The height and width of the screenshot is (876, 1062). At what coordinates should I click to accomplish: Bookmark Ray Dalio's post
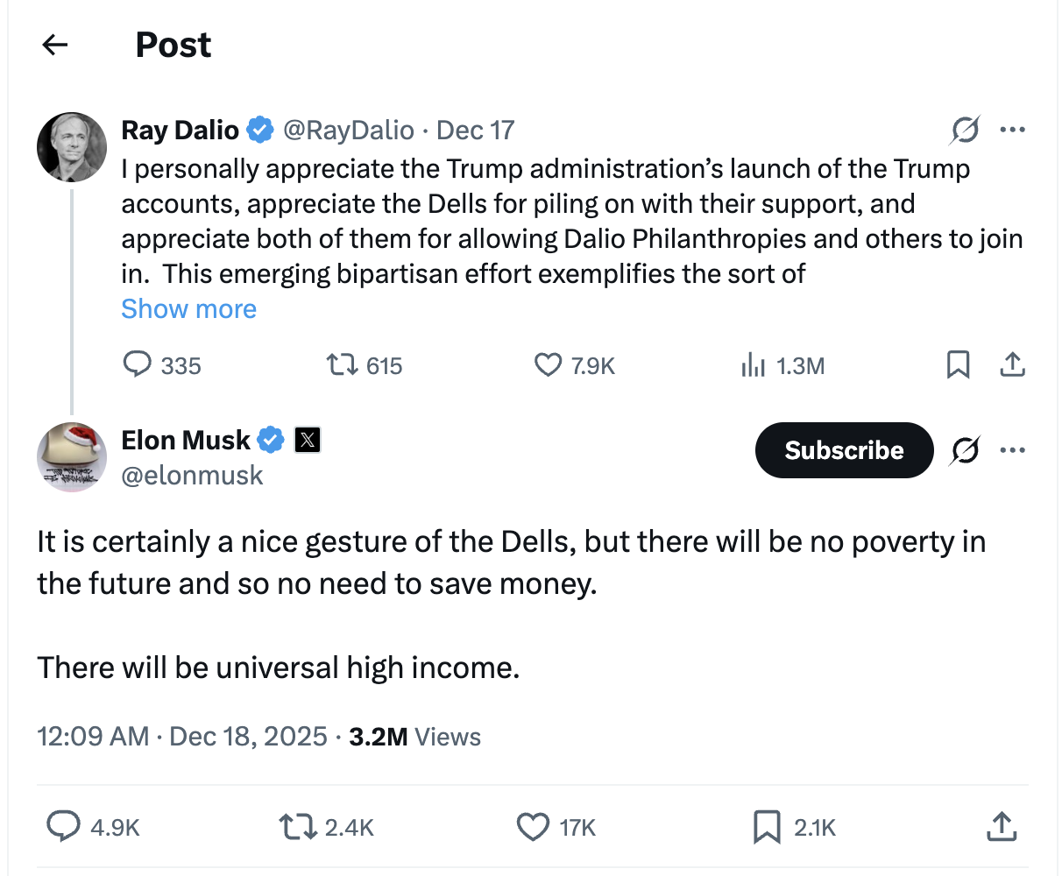[x=958, y=365]
